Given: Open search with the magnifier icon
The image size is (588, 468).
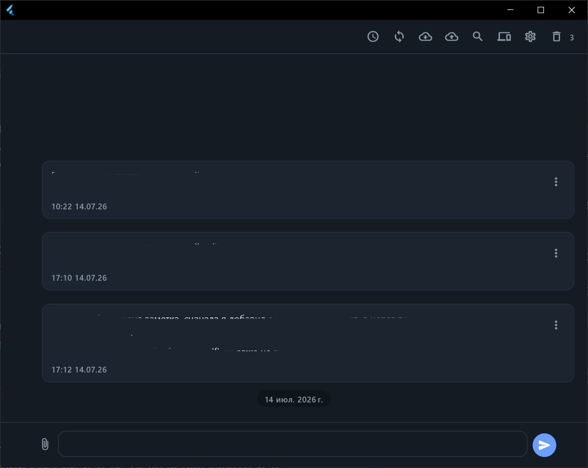Looking at the screenshot, I should (478, 37).
